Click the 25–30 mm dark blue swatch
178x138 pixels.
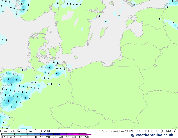pos(57,134)
